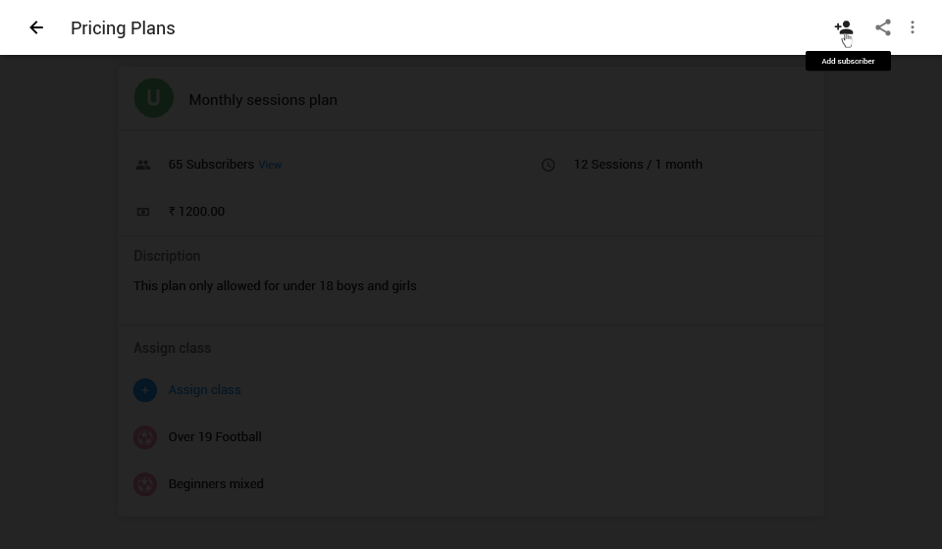Click the ₹ 1200.00 price text
Screen dimensions: 942x549
coord(196,211)
